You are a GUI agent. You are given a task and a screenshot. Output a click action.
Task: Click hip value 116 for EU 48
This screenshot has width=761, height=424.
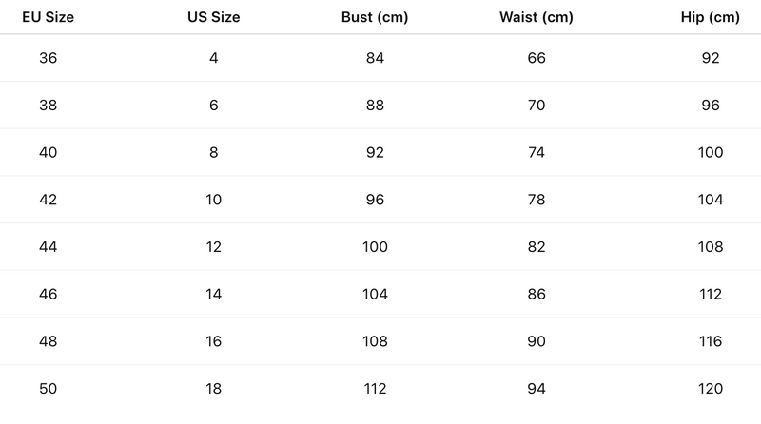pyautogui.click(x=710, y=341)
